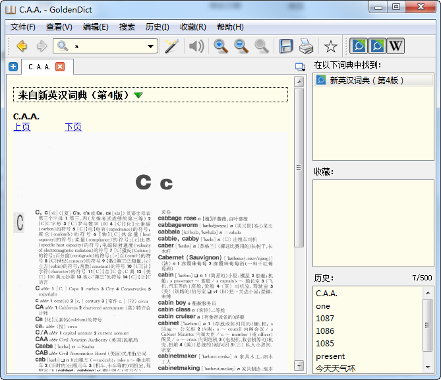
Task: Select 新英汉词典(第4版) in found list
Action: tap(373, 80)
